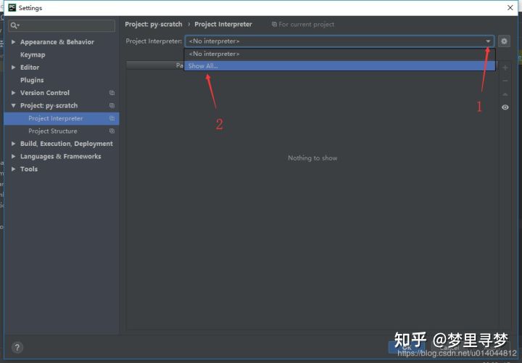
Task: Choose Show All... in dropdown list
Action: [339, 66]
